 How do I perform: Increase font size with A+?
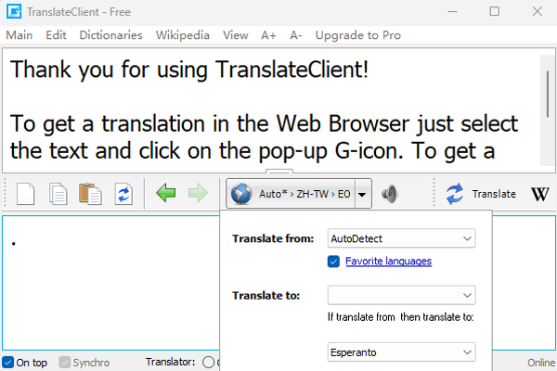268,35
